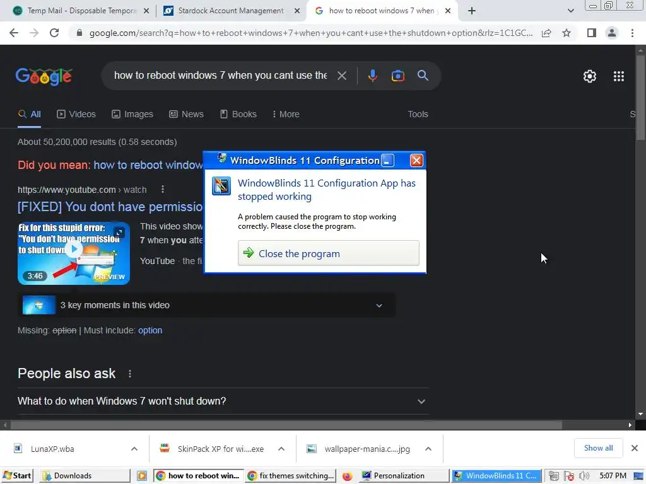Screen dimensions: 646x484
Task: Select the Videos results tab
Action: 76,114
